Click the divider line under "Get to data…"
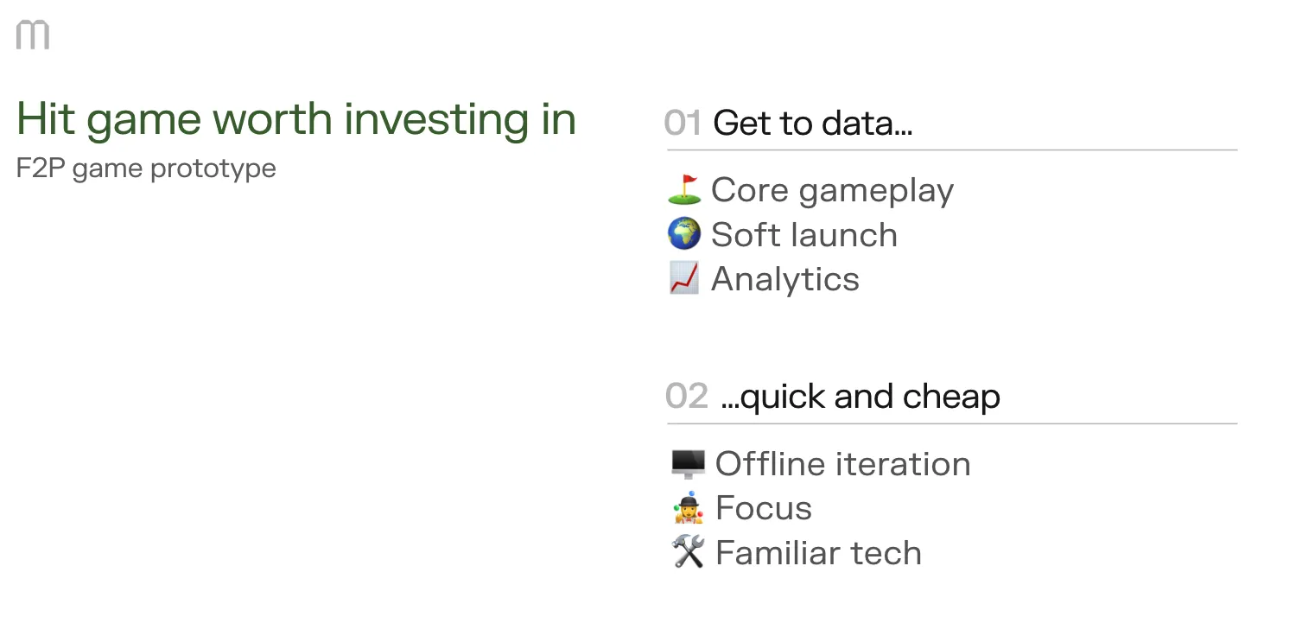The height and width of the screenshot is (636, 1302). point(951,150)
